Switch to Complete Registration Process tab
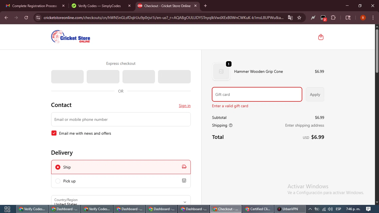This screenshot has height=213, width=379. 34,6
